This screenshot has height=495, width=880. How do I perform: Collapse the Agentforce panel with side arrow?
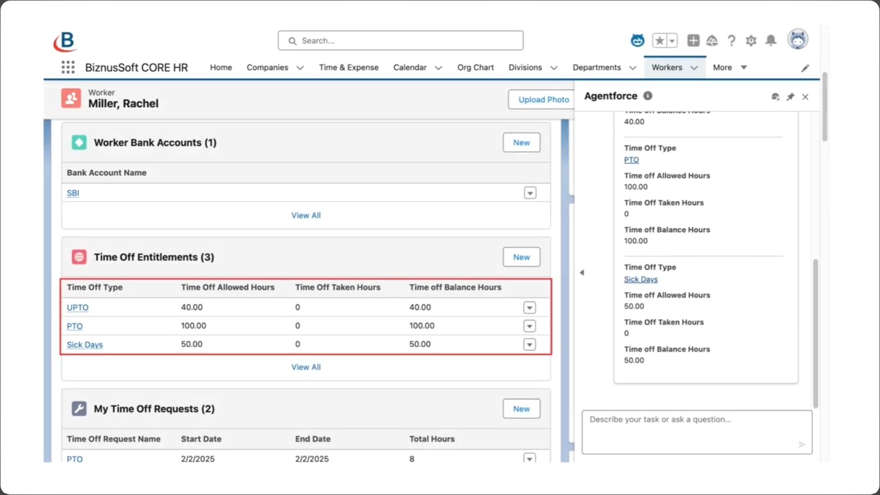pos(582,272)
